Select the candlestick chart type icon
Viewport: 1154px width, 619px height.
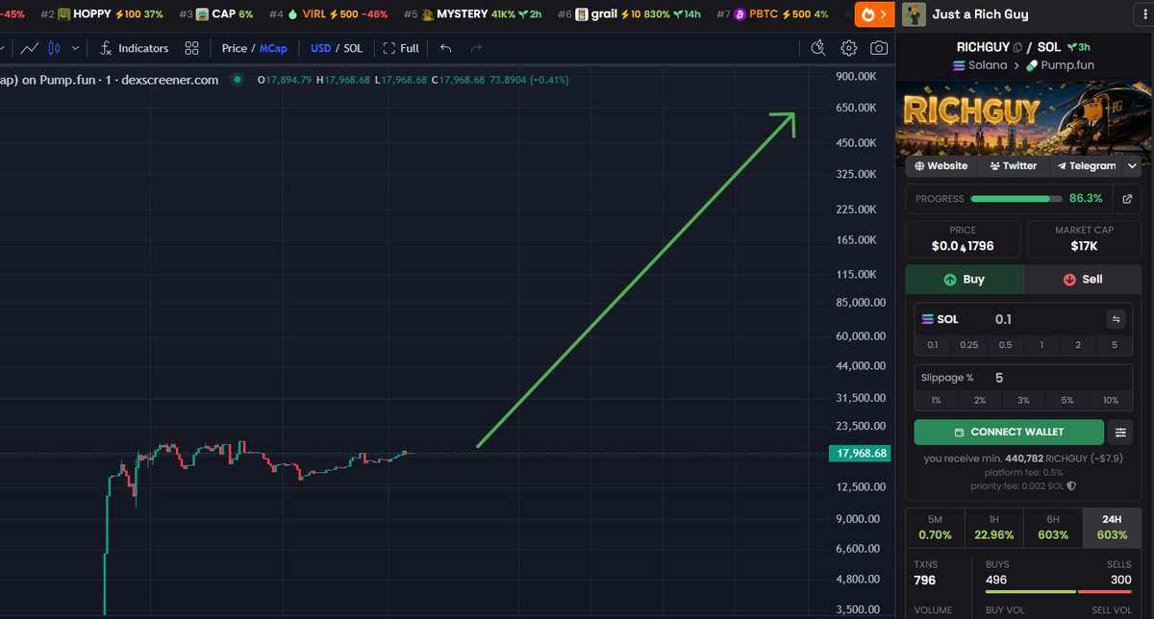(54, 48)
